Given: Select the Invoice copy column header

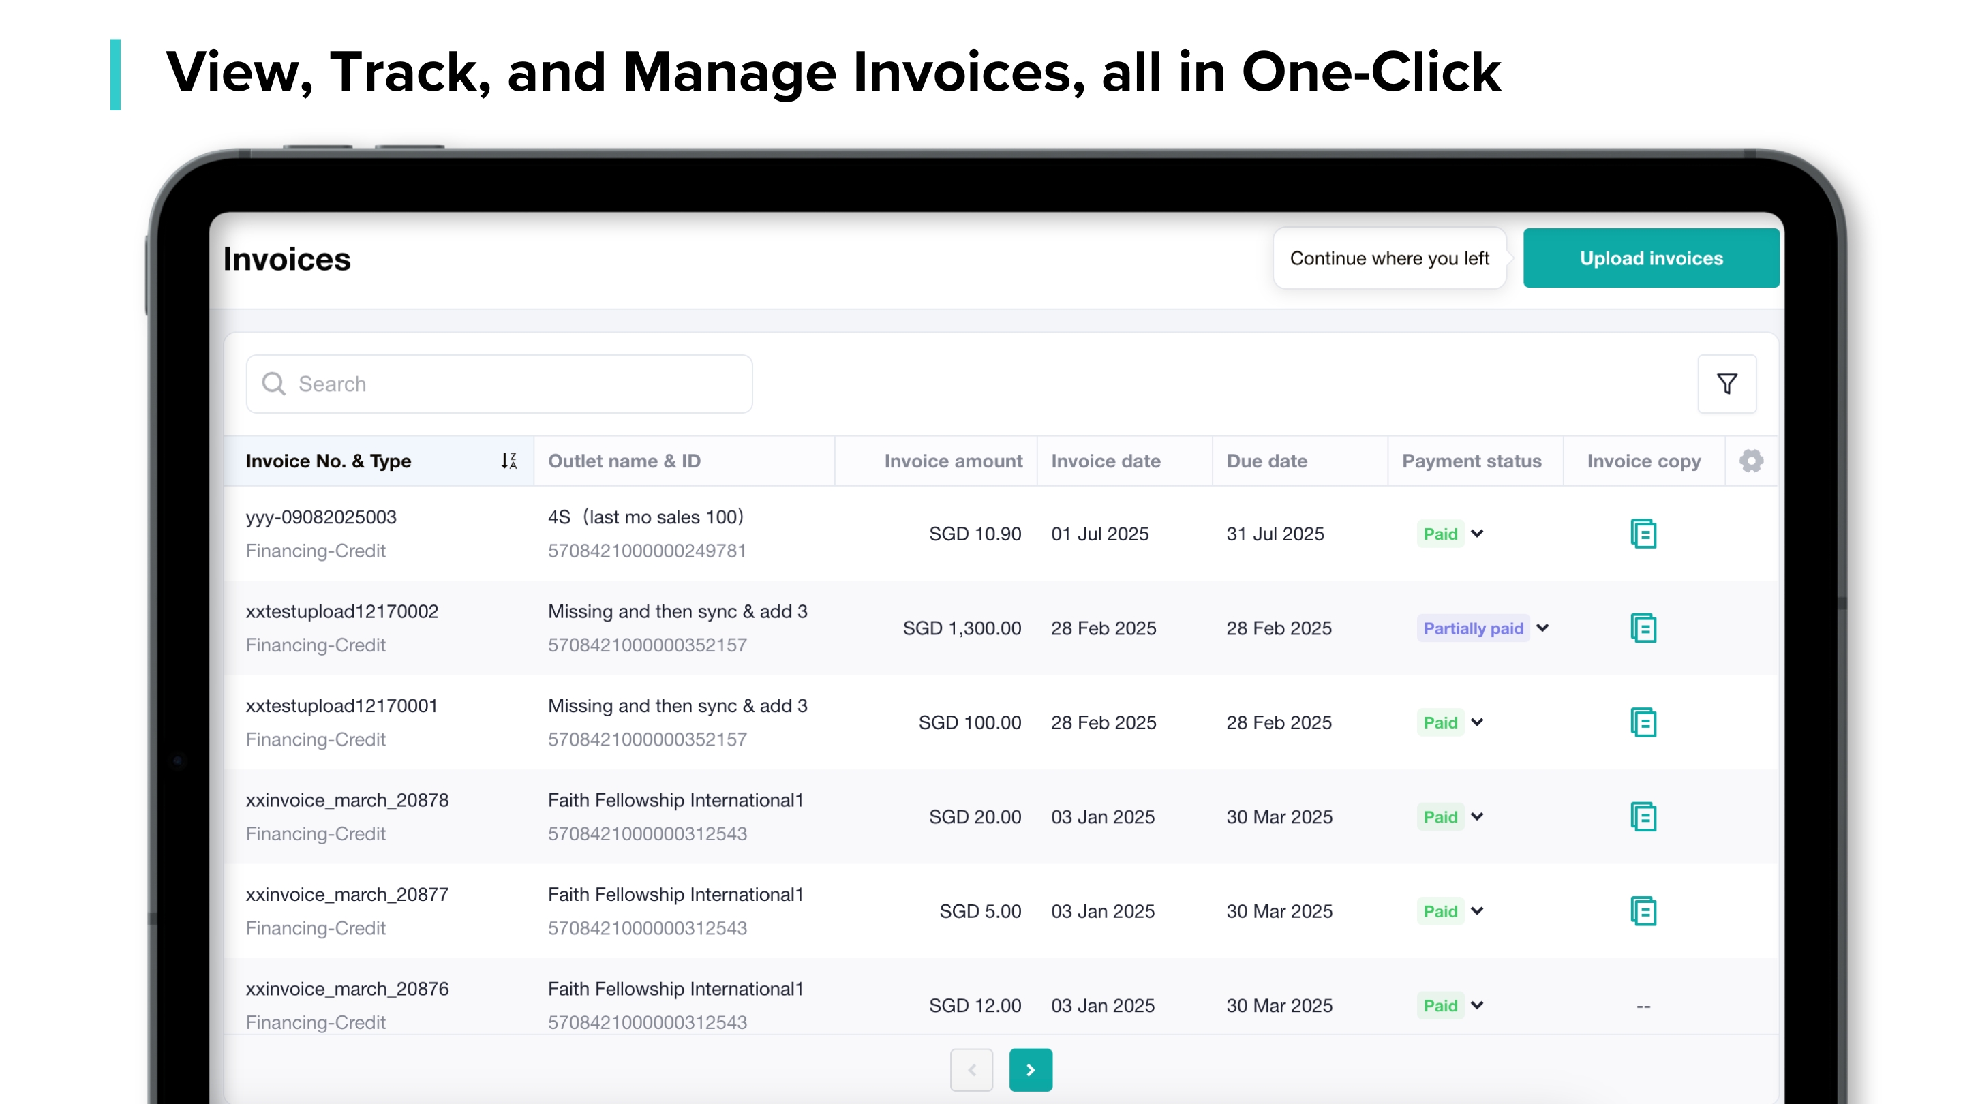Looking at the screenshot, I should point(1644,461).
